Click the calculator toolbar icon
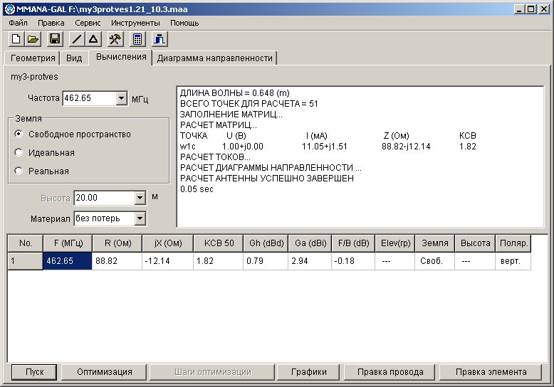 (x=138, y=40)
